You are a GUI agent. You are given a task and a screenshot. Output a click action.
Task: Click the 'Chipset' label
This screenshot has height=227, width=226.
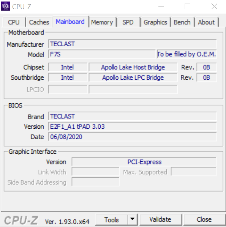(34, 67)
